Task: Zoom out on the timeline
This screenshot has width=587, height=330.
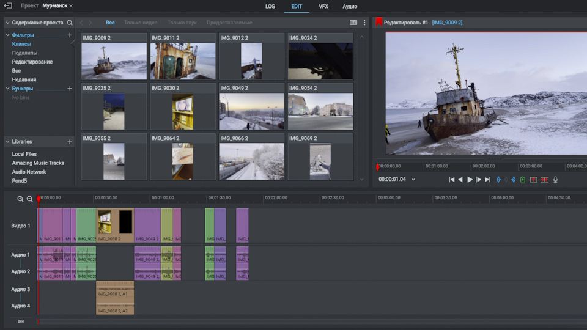Action: point(29,199)
